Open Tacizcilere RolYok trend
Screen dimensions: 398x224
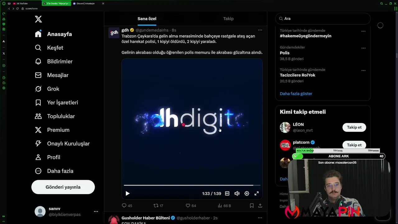click(x=298, y=75)
